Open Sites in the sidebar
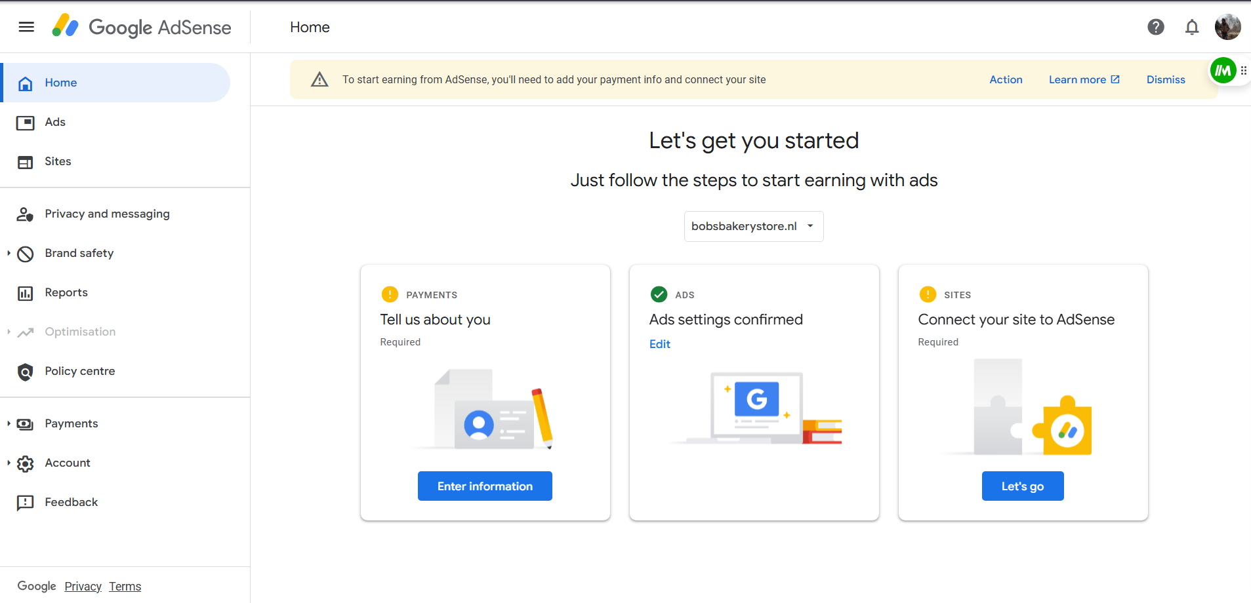Viewport: 1251px width, 603px height. tap(58, 161)
